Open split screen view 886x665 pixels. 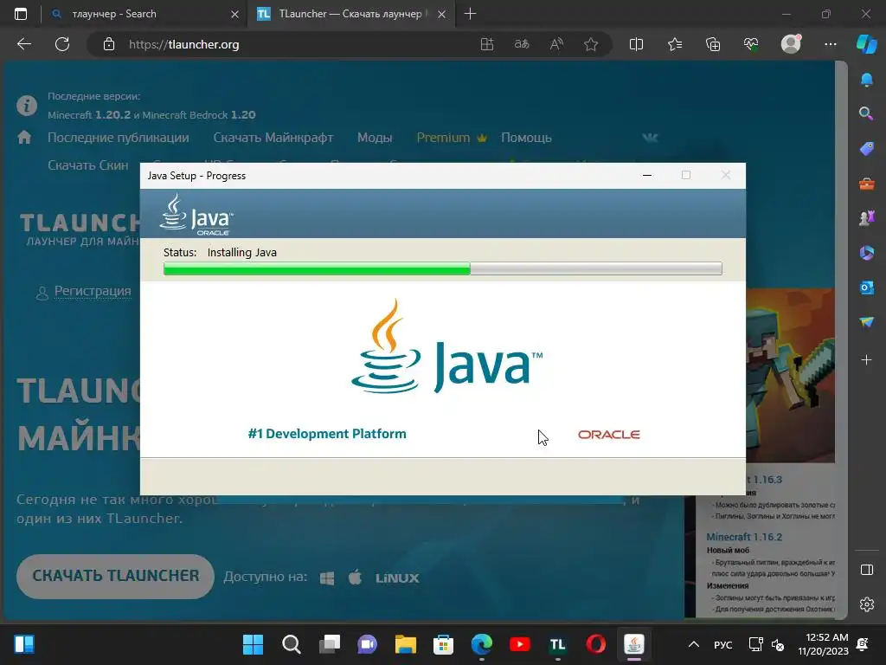(636, 44)
